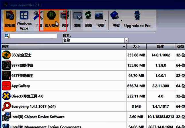Select the AppGallery Huawei icon
This screenshot has height=128, width=185.
click(x=6, y=86)
